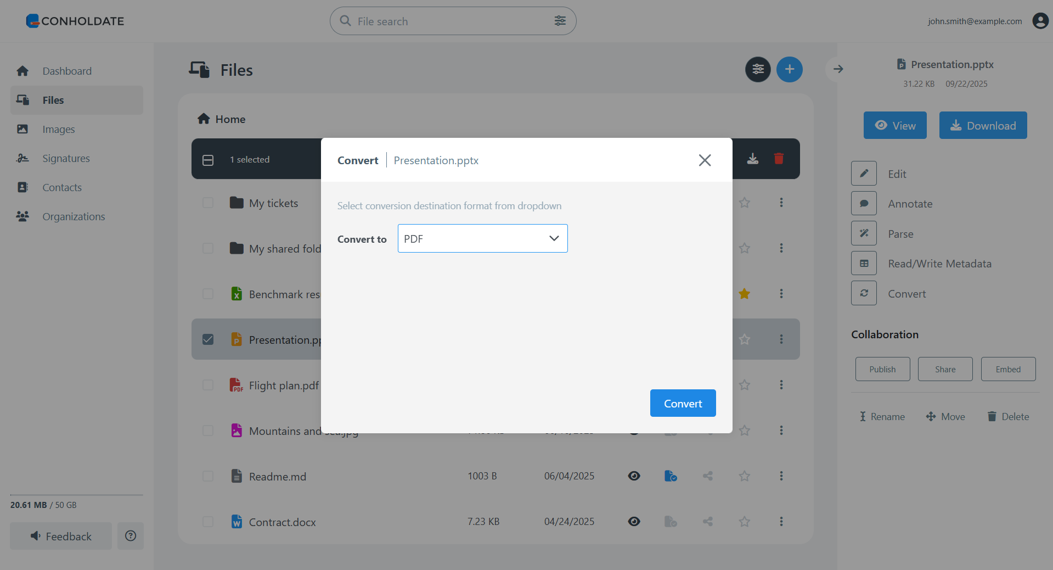Image resolution: width=1053 pixels, height=570 pixels.
Task: Click the blue Convert button
Action: (683, 403)
